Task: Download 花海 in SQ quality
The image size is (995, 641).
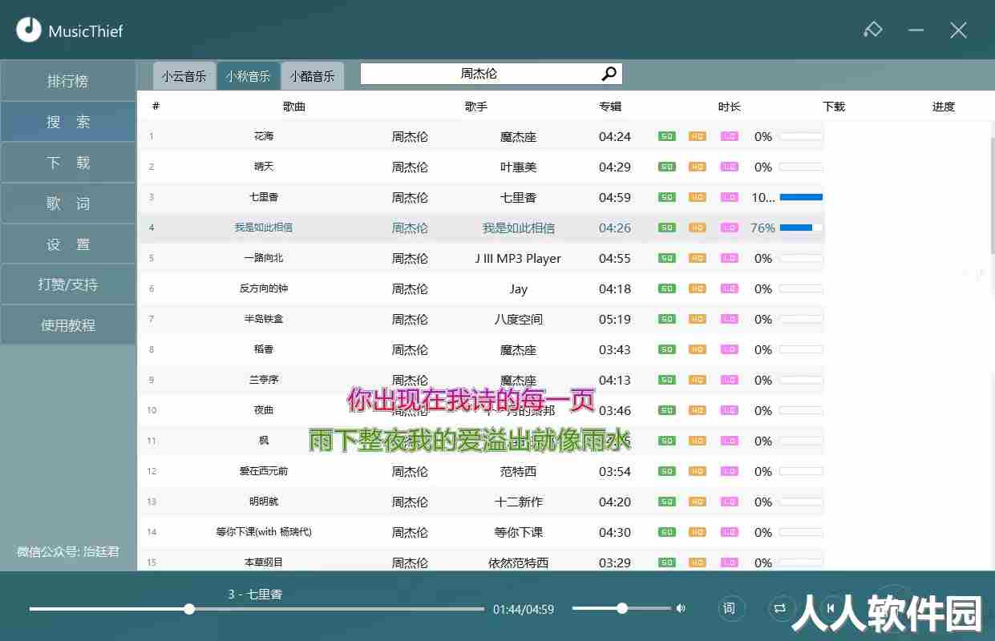Action: click(x=667, y=136)
